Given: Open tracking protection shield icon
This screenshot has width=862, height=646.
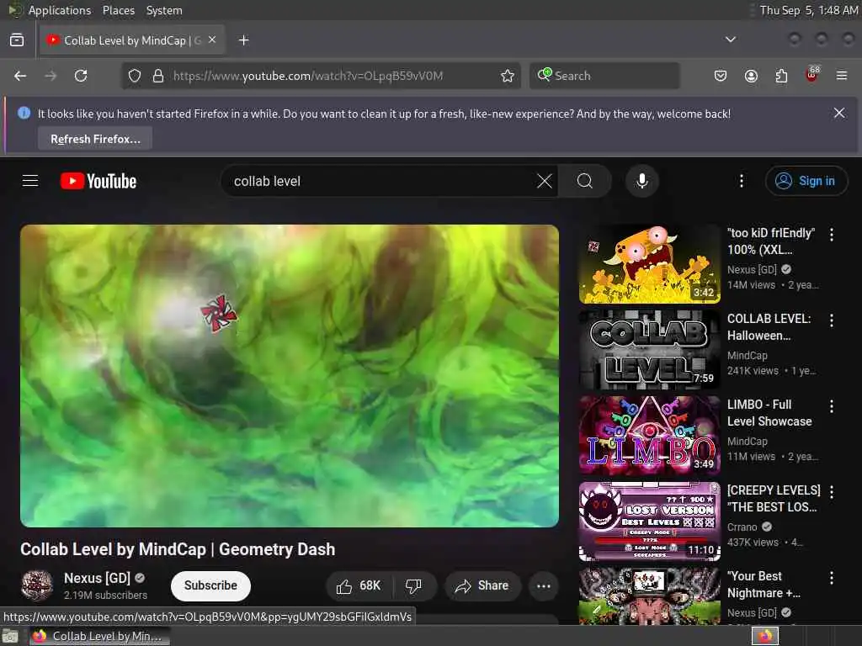Looking at the screenshot, I should click(135, 76).
